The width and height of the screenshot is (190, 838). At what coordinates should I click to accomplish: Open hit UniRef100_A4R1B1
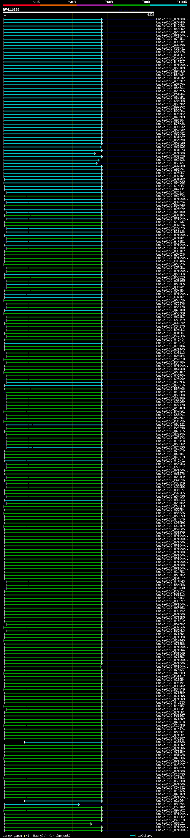[170, 241]
